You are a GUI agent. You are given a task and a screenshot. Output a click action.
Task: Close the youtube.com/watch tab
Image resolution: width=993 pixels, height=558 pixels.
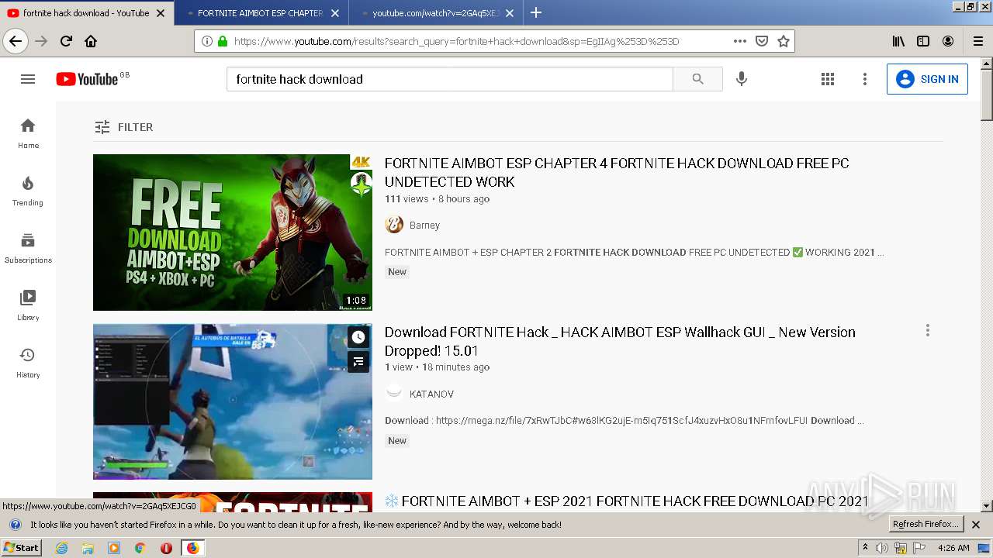(510, 12)
